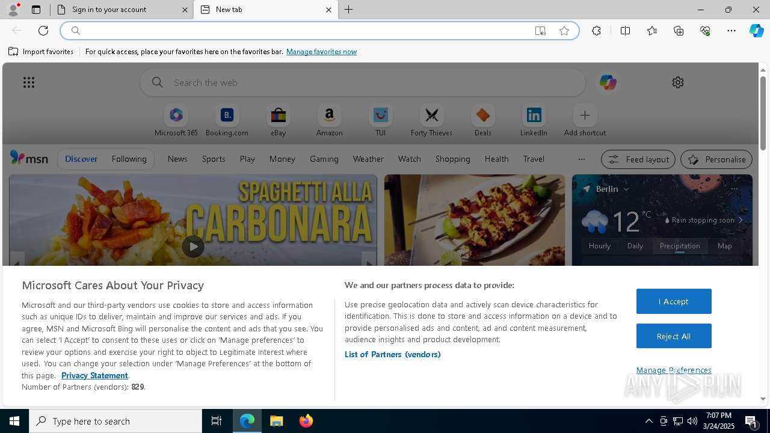
Task: Open List of Partners (vendors) link
Action: coord(393,354)
